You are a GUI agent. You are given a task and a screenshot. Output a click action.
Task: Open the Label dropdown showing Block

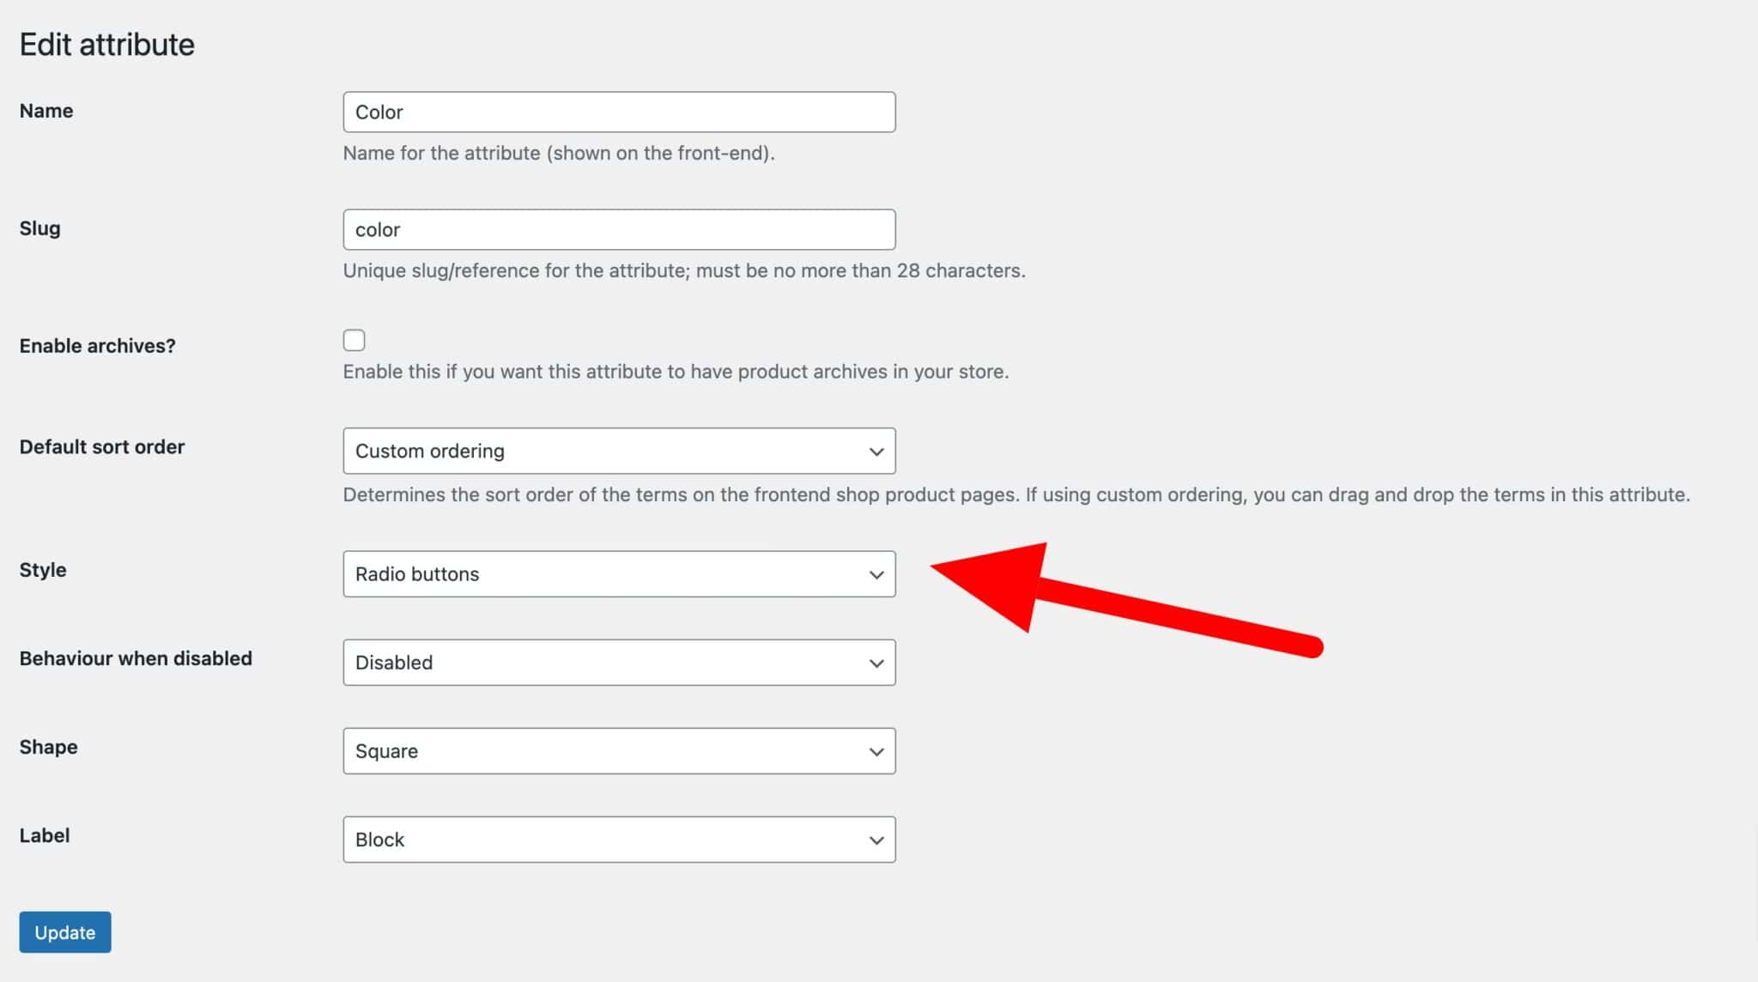[618, 839]
